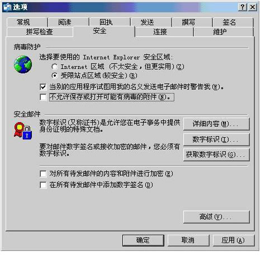The width and height of the screenshot is (261, 256).
Task: Check 在所有待发邮件中添加数字签名
Action: 43,185
